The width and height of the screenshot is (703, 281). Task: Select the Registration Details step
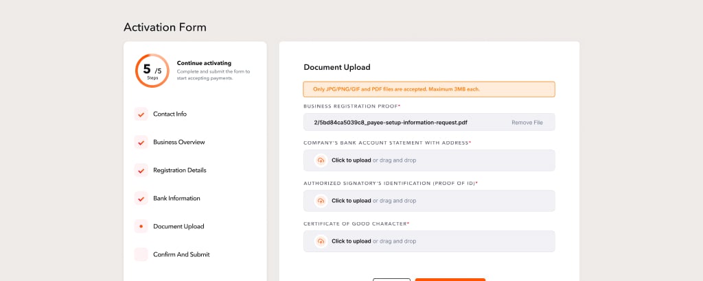pos(180,171)
